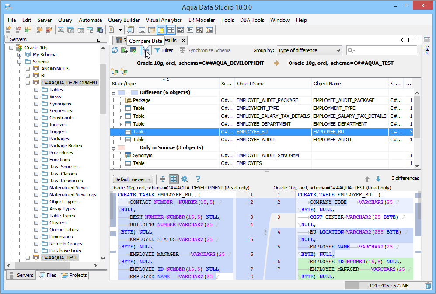
Task: Switch to the Files tab
Action: tap(48, 275)
